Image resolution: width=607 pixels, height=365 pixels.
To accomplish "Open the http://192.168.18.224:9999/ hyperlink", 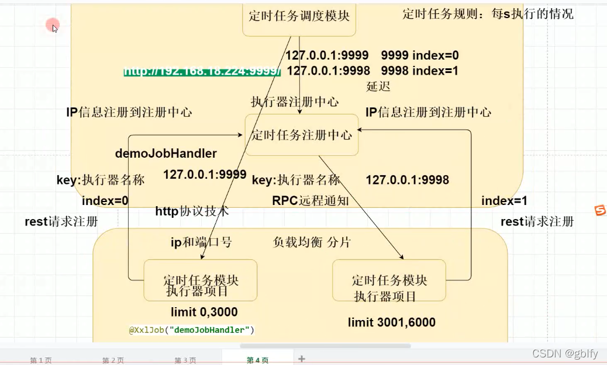I will coord(201,71).
